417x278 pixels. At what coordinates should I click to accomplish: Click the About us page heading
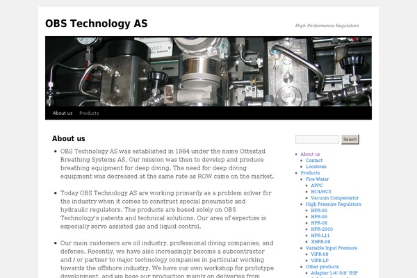(69, 138)
